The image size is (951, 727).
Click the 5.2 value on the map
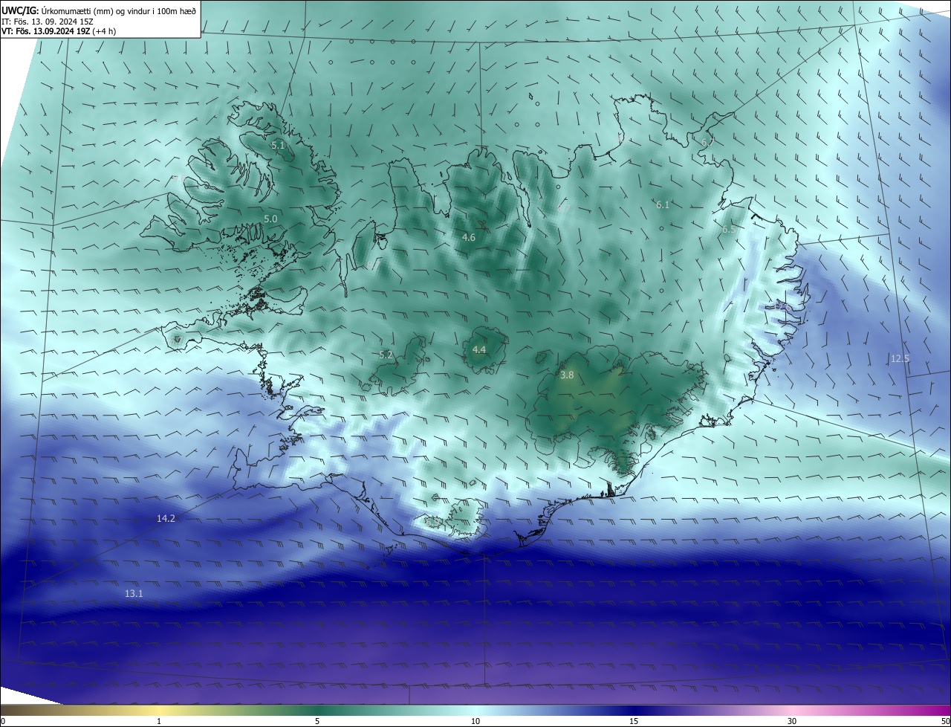coord(386,355)
